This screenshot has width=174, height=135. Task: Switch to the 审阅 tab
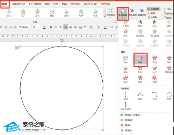pyautogui.click(x=47, y=4)
